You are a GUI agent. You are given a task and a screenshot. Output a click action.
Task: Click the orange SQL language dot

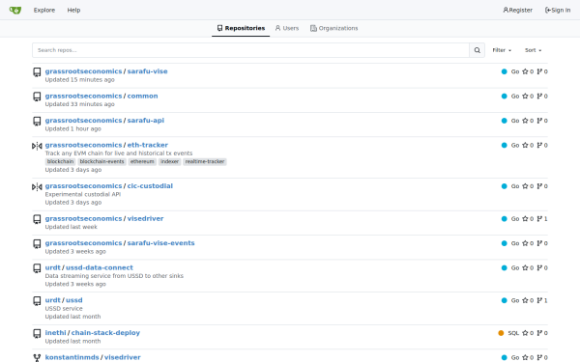coord(501,333)
